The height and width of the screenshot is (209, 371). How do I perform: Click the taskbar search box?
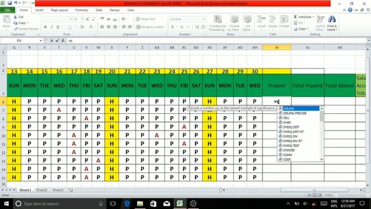coord(59,204)
